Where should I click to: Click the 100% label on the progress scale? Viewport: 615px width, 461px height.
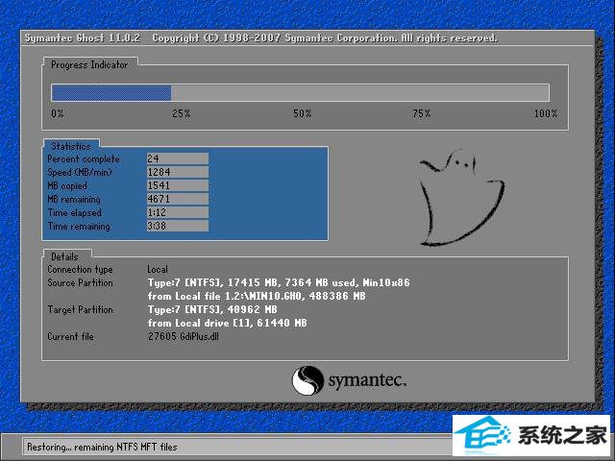[x=545, y=114]
